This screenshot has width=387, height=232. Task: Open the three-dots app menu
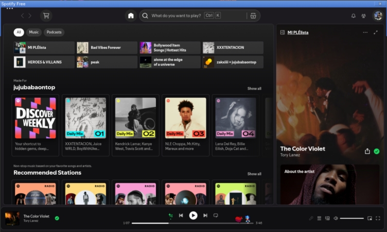click(10, 9)
